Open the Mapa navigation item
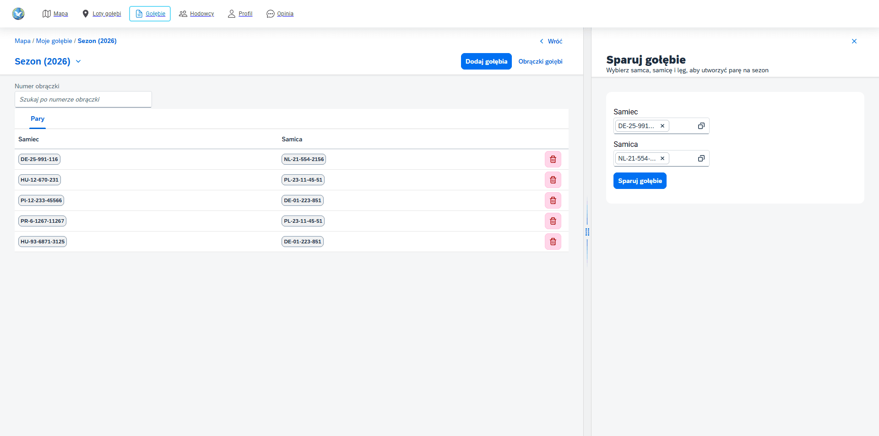The image size is (879, 436). tap(55, 14)
